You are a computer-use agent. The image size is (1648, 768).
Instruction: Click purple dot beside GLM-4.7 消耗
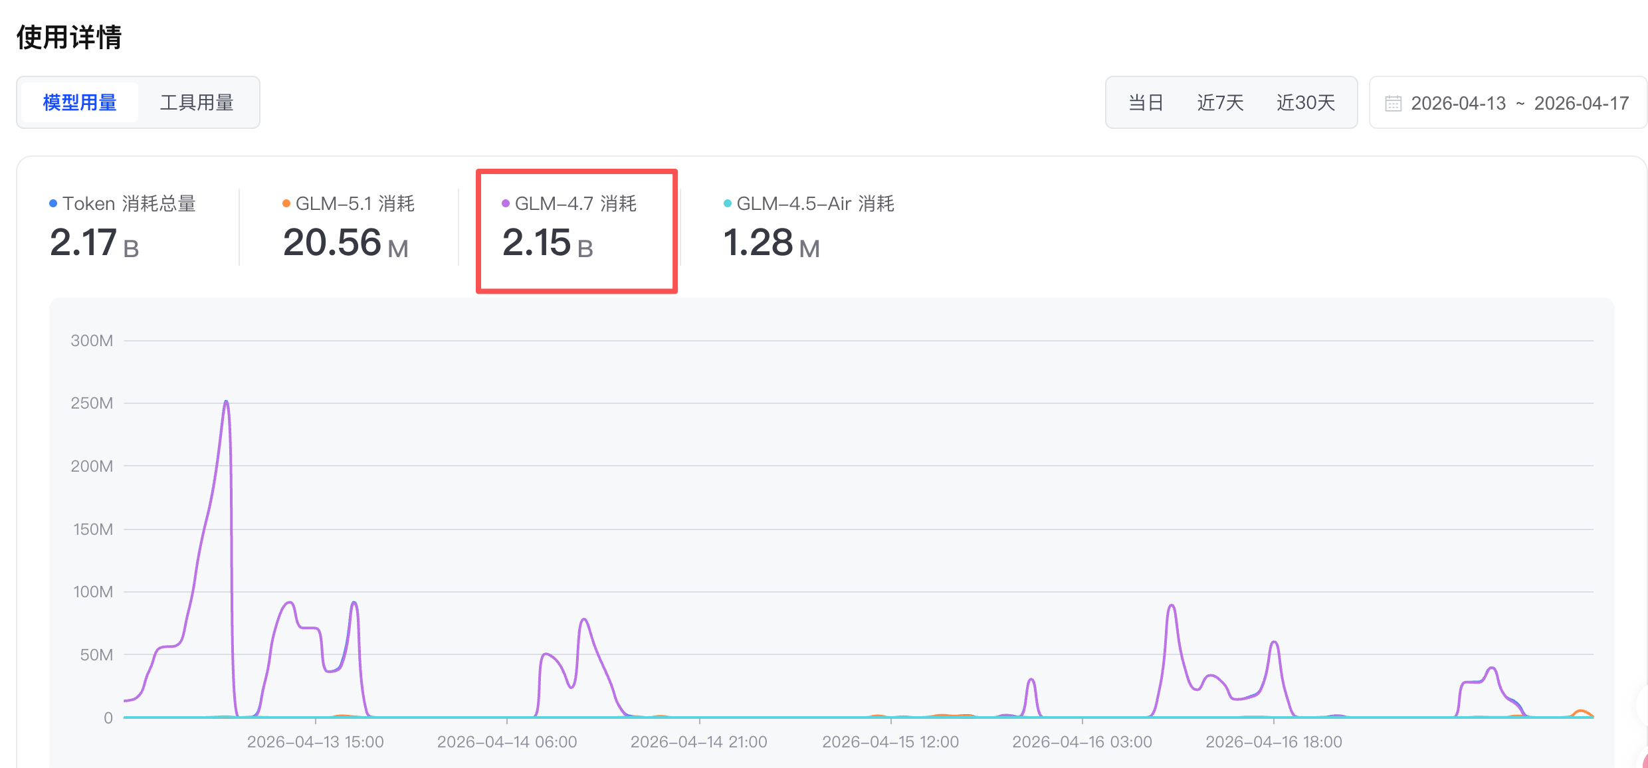(x=506, y=203)
